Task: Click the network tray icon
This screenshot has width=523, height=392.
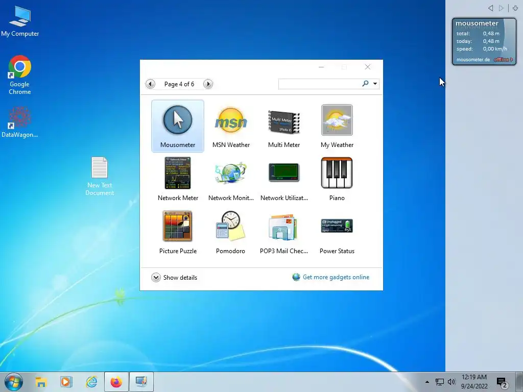Action: pos(440,382)
